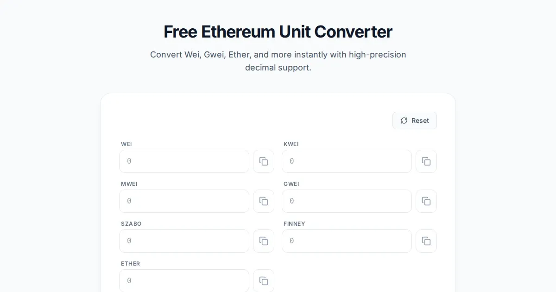
Task: Reset all converter fields
Action: 415,121
